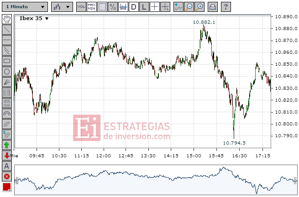
Task: Select the horizontal line tool
Action: [x=7, y=40]
